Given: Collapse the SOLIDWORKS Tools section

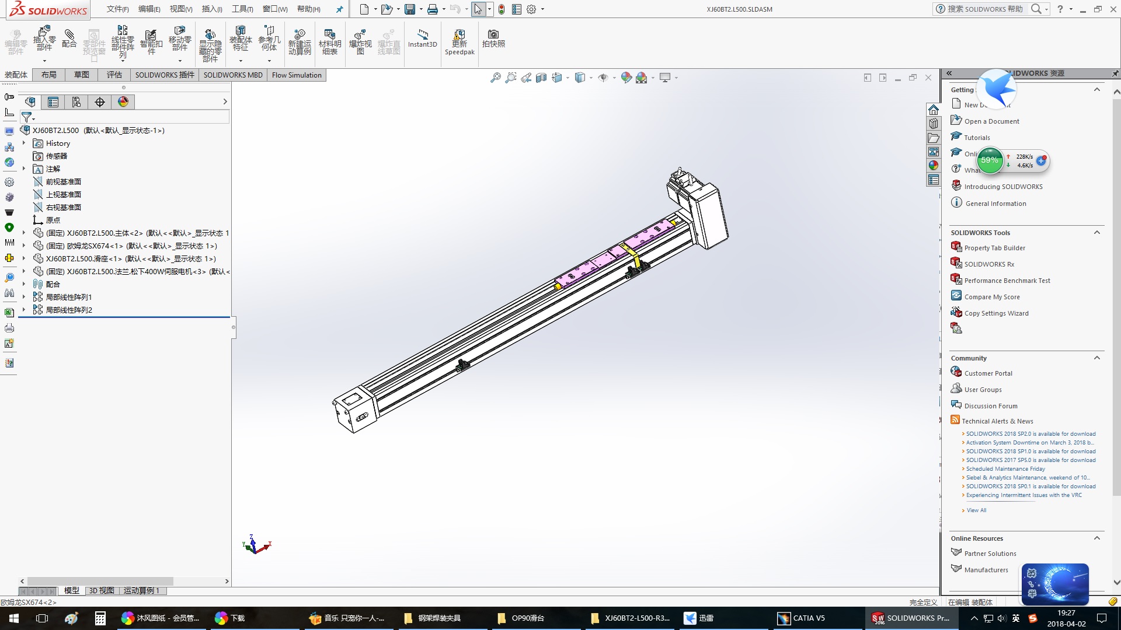Looking at the screenshot, I should click(x=1096, y=233).
